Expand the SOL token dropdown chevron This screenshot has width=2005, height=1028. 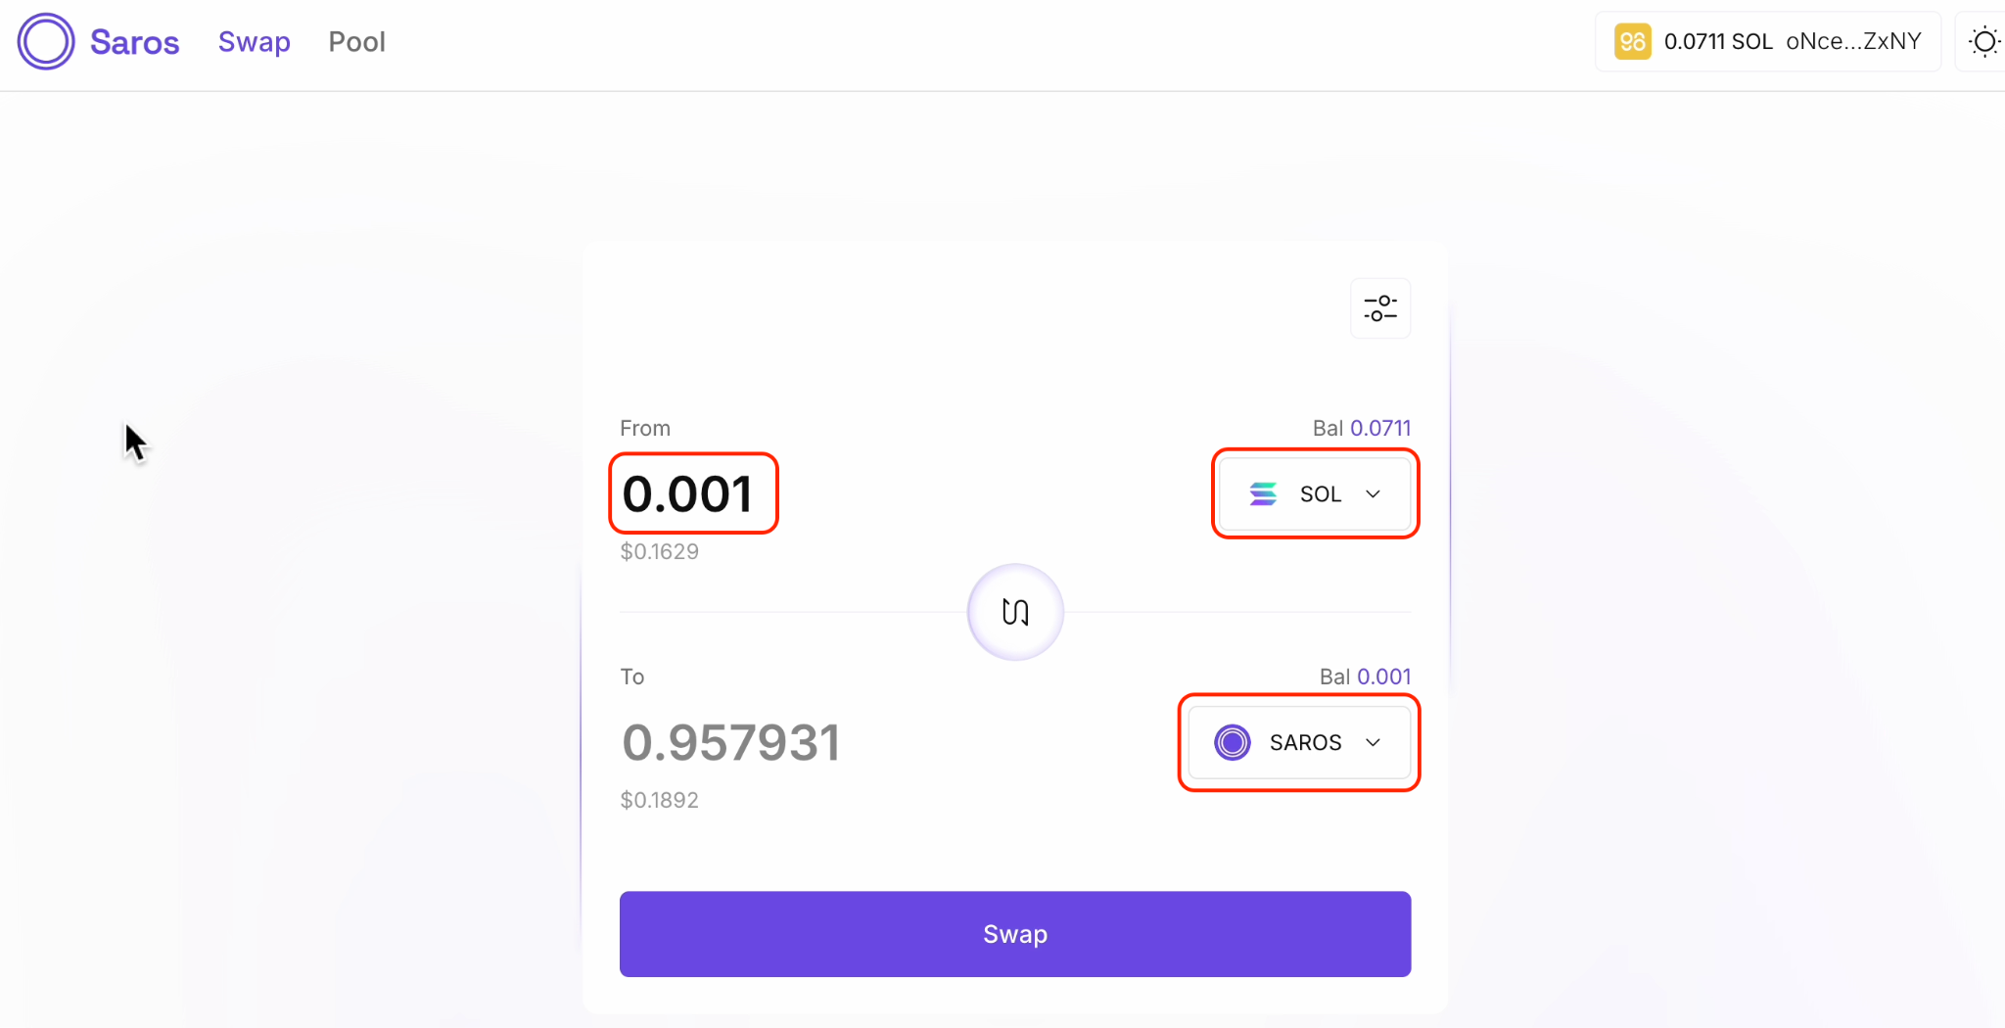(1374, 494)
